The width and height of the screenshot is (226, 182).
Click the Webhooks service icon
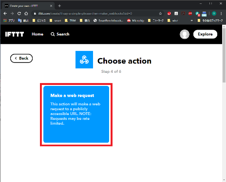[x=84, y=60]
